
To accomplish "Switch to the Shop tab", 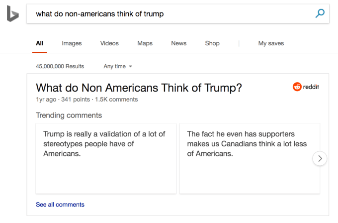I will coord(212,43).
